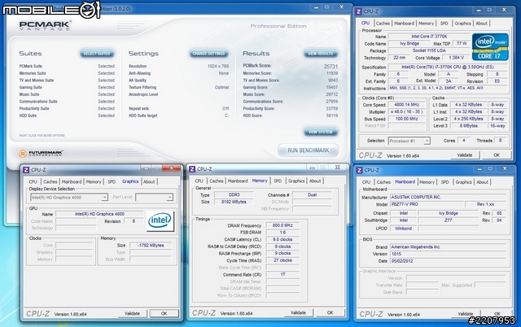Switch to Memory tab in Mainboard CPU-Z window
Viewport: 521px width, 327px height.
pos(427,182)
